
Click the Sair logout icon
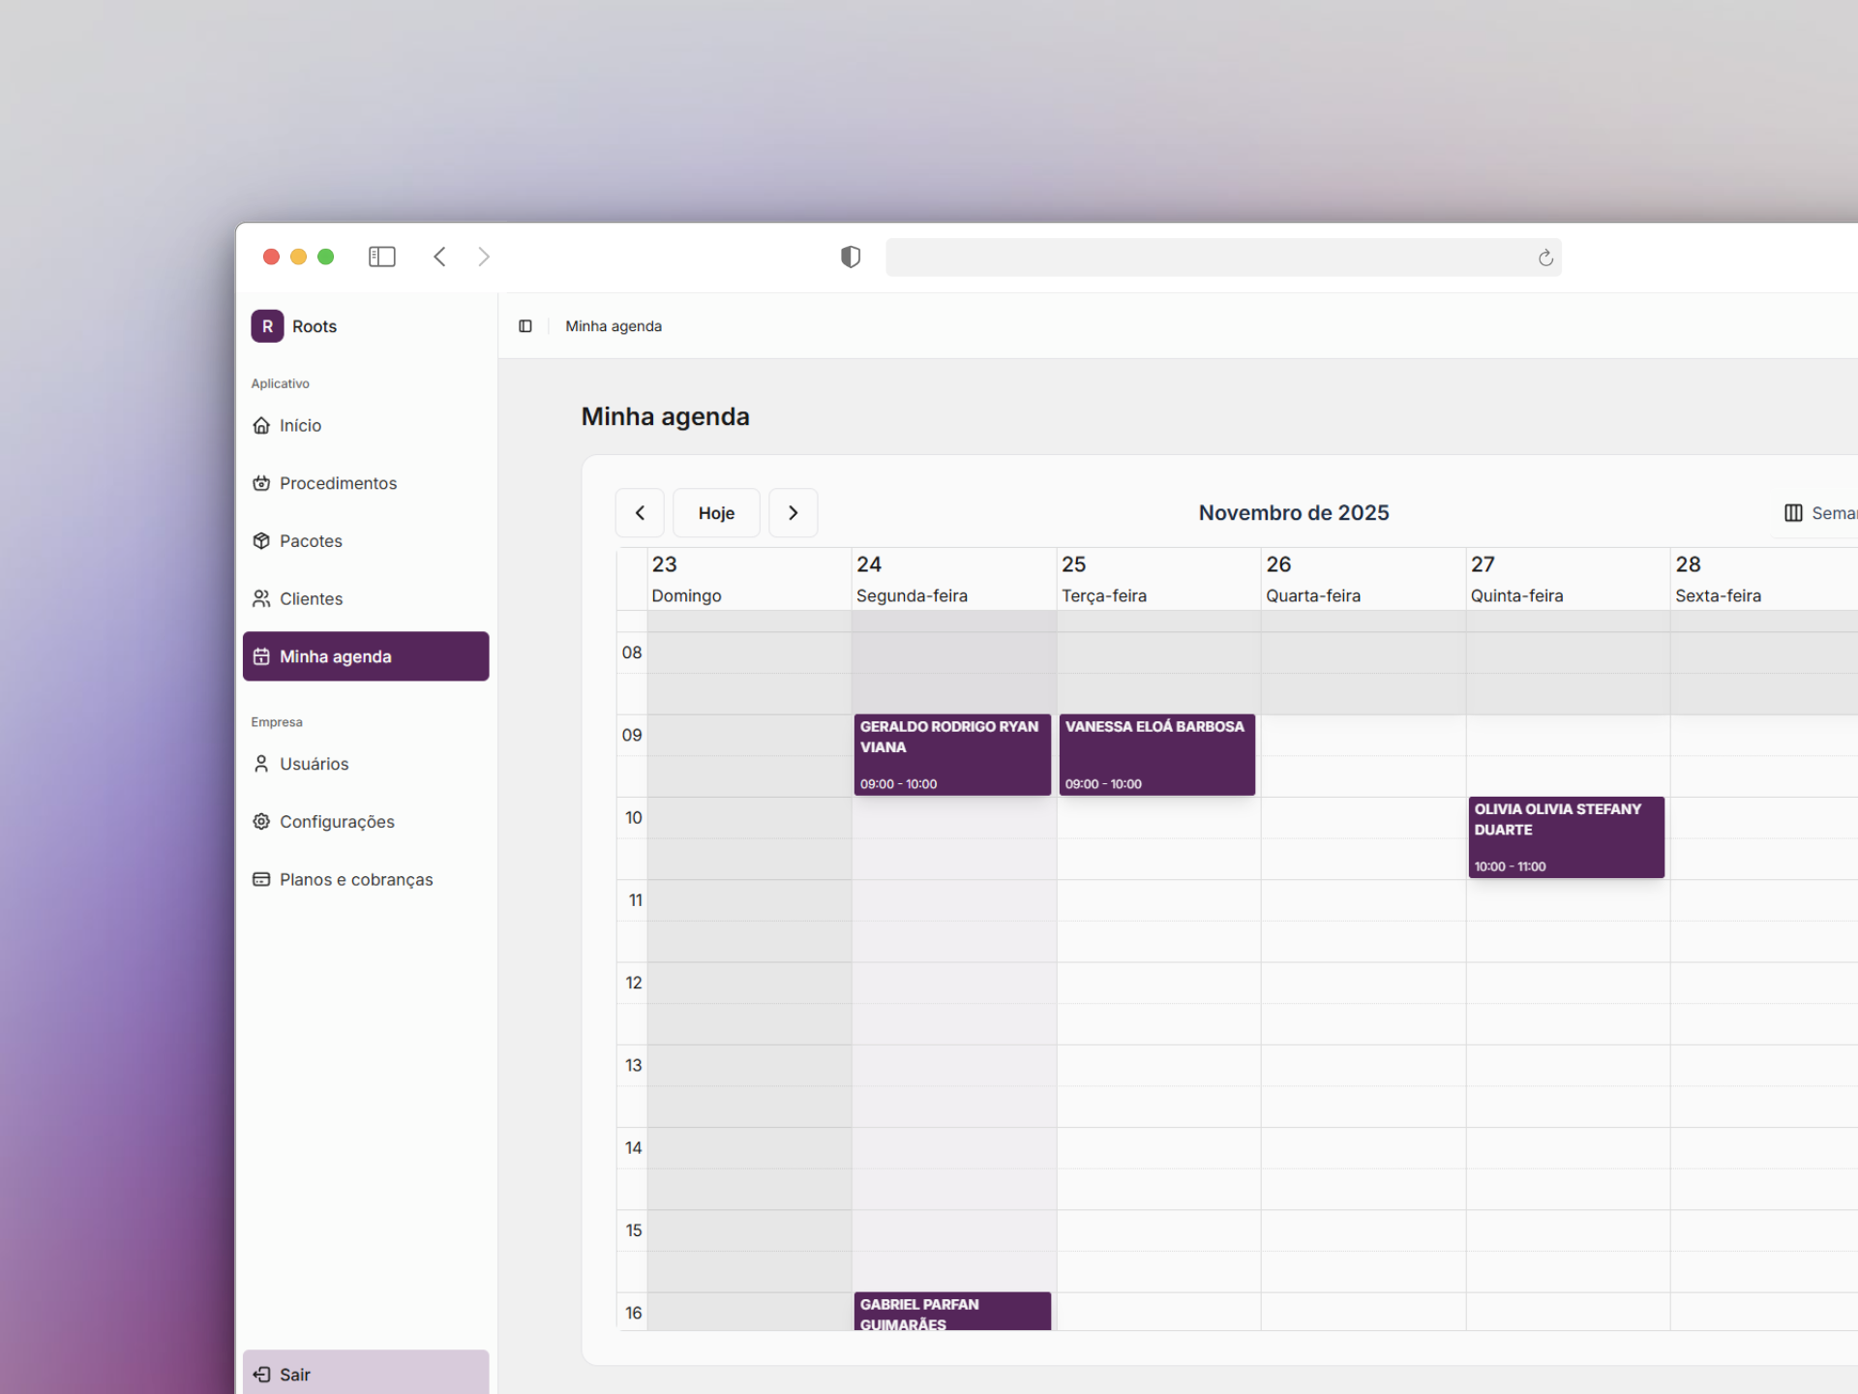coord(261,1374)
